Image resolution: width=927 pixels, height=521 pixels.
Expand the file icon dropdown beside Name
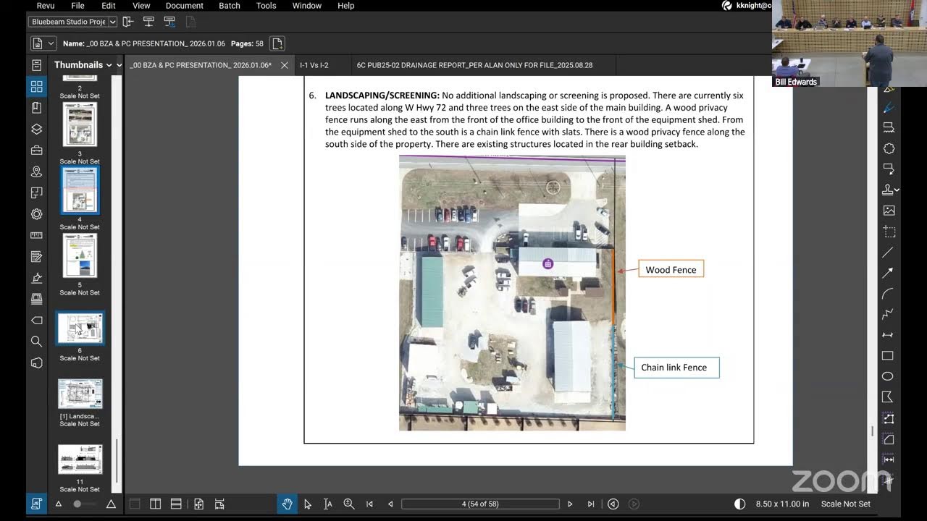pos(51,43)
